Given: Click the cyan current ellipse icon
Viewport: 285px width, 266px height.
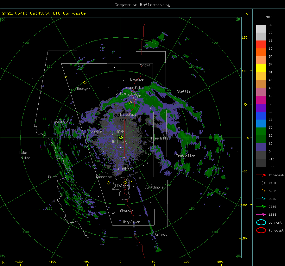Looking at the screenshot, I should point(261,222).
